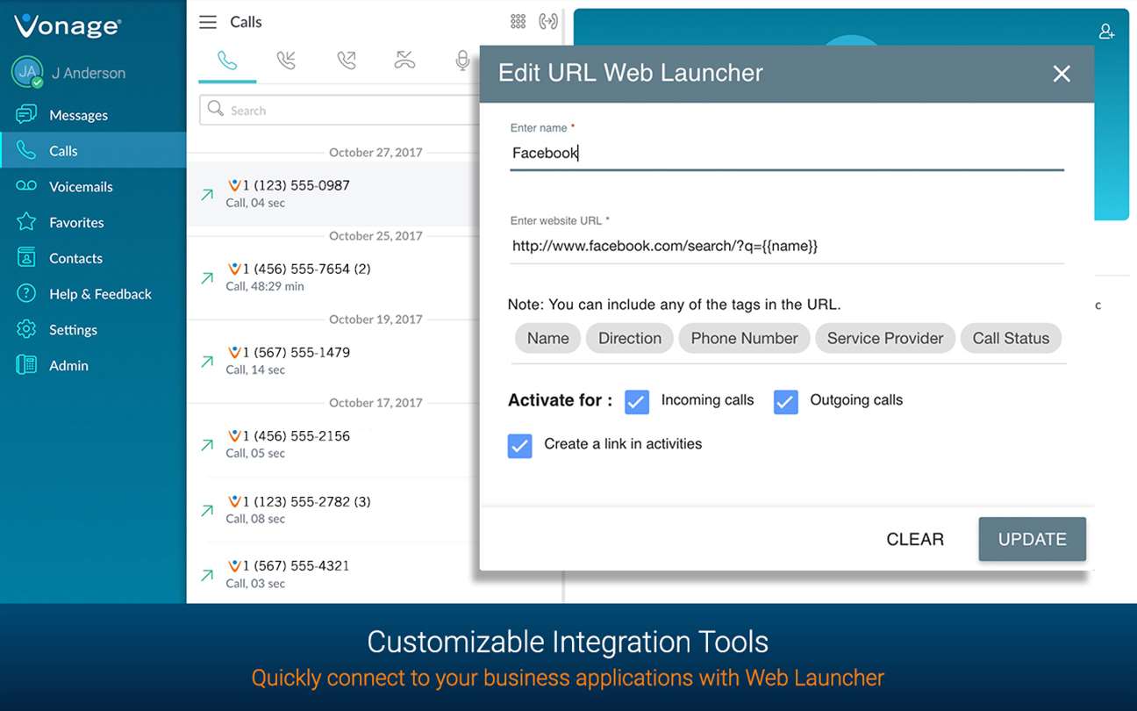The image size is (1137, 711).
Task: Click the Vonage V badge on 1 (123) 555-0987
Action: pos(234,185)
